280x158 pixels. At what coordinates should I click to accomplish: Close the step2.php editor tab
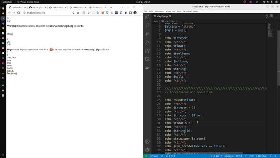click(x=170, y=16)
